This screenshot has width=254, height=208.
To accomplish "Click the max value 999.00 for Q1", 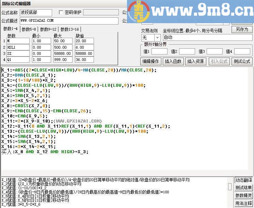I will [63, 60].
